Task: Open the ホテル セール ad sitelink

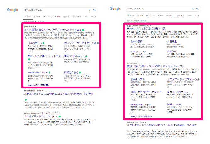Action: click(x=138, y=51)
